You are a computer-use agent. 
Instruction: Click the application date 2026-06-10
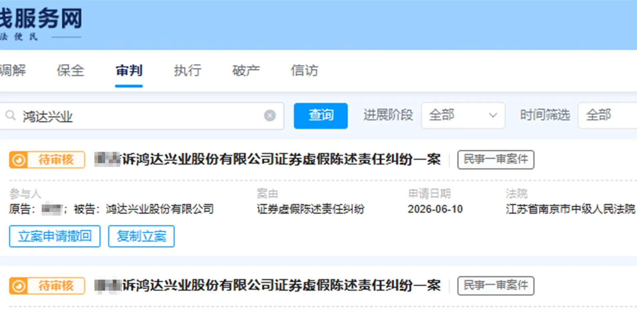click(x=435, y=209)
